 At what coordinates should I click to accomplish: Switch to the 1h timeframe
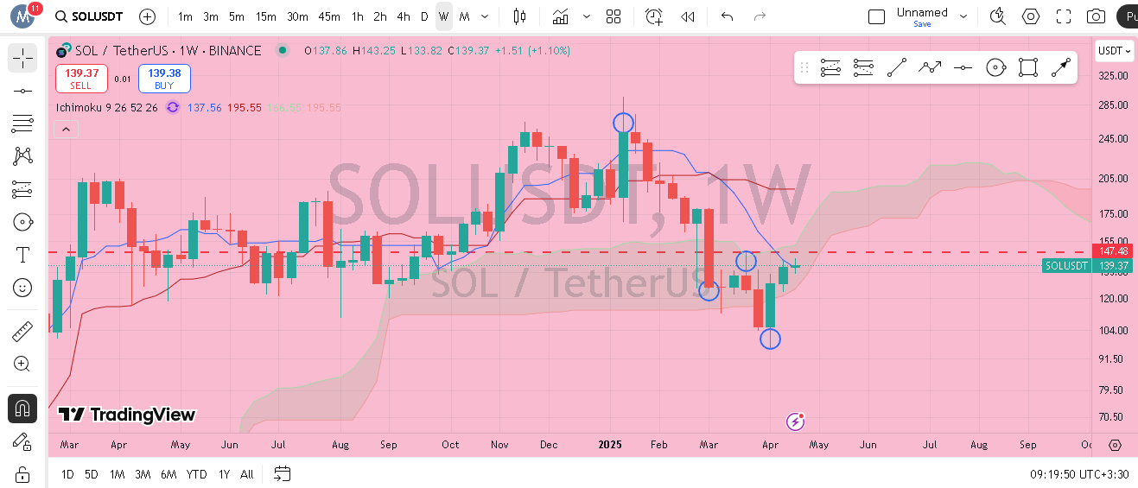pyautogui.click(x=358, y=16)
